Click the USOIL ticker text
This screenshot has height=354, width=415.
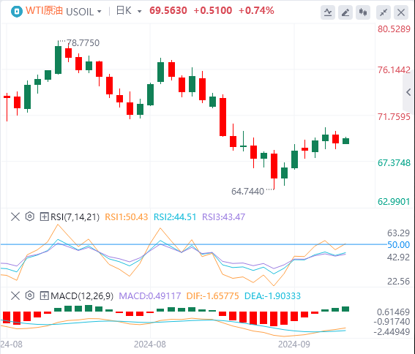pyautogui.click(x=80, y=12)
